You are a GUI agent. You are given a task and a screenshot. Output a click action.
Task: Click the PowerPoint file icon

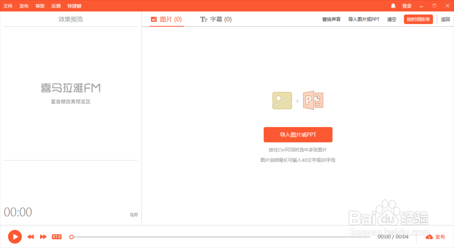[x=313, y=100]
